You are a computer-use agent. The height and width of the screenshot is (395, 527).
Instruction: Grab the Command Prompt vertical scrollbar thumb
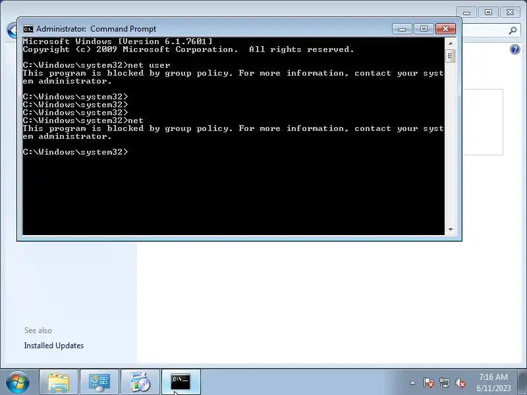pyautogui.click(x=451, y=56)
